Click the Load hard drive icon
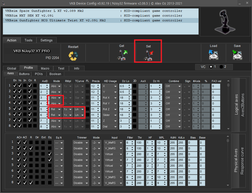The image size is (252, 193). (x=214, y=55)
